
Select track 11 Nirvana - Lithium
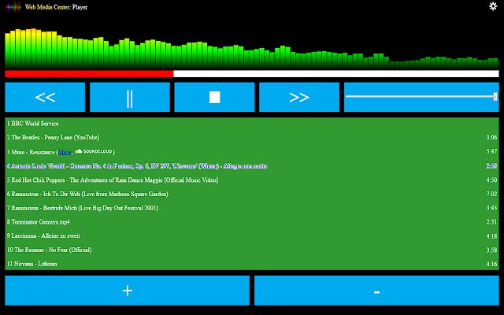point(252,264)
